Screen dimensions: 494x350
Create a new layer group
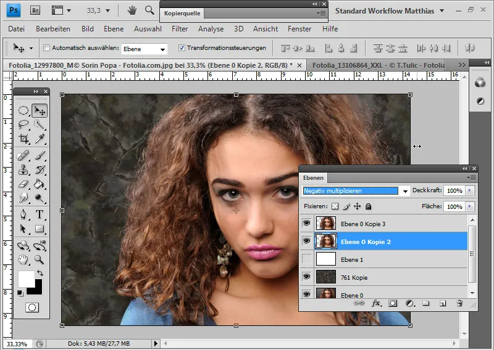[426, 303]
